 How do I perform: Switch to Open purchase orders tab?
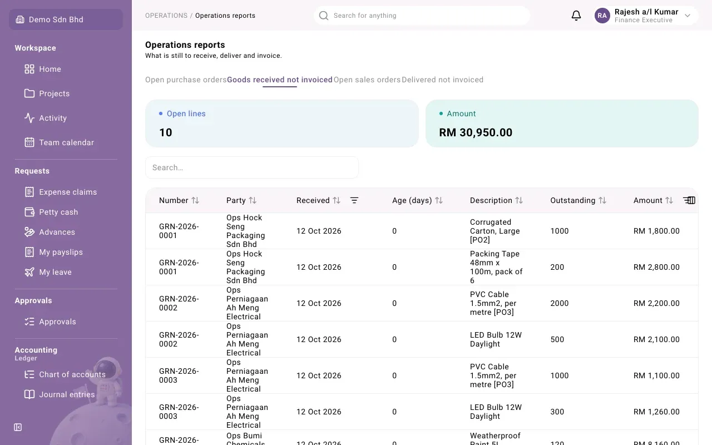coord(186,80)
